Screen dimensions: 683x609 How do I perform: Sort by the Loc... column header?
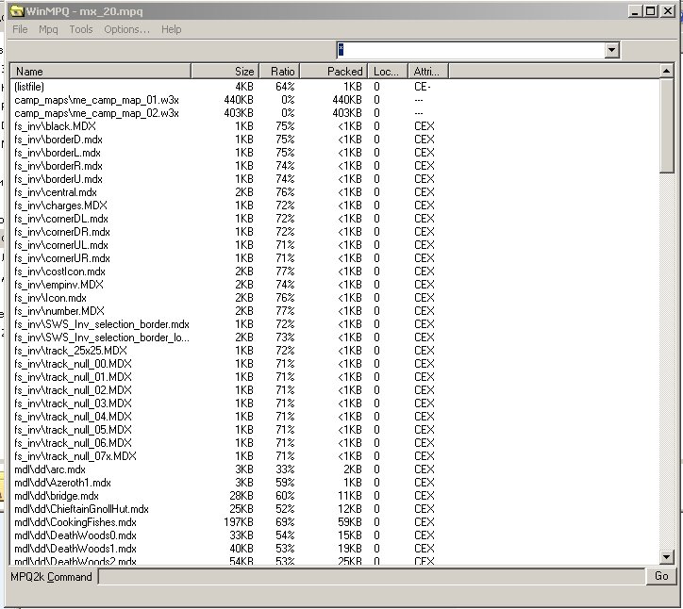click(388, 71)
